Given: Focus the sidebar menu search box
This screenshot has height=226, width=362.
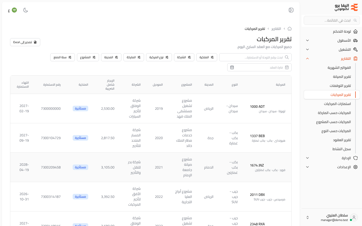Looking at the screenshot, I should pos(332,20).
